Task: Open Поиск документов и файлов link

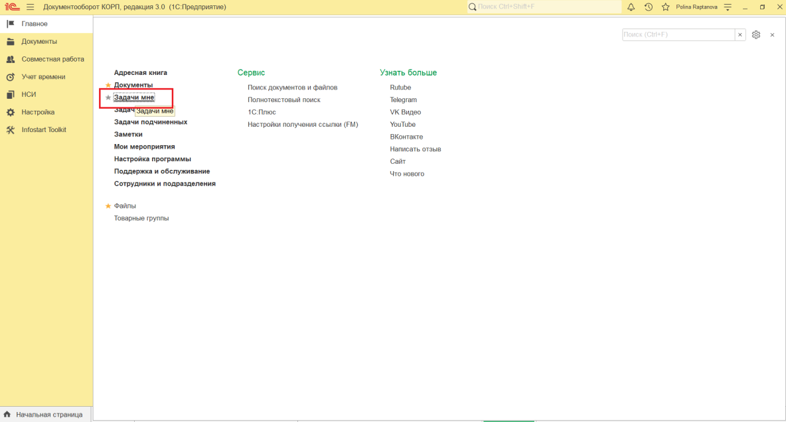Action: 292,88
